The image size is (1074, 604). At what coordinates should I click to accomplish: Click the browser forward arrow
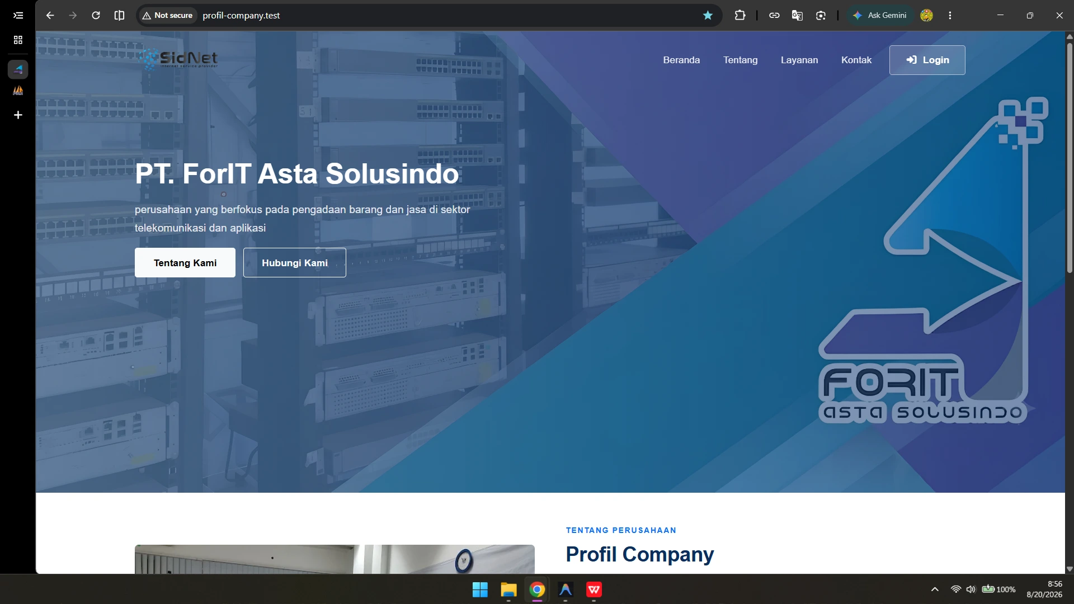pyautogui.click(x=73, y=16)
